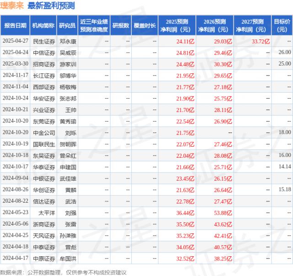Click the 璞泰来 stock name in title
The image size is (293, 276).
click(13, 6)
